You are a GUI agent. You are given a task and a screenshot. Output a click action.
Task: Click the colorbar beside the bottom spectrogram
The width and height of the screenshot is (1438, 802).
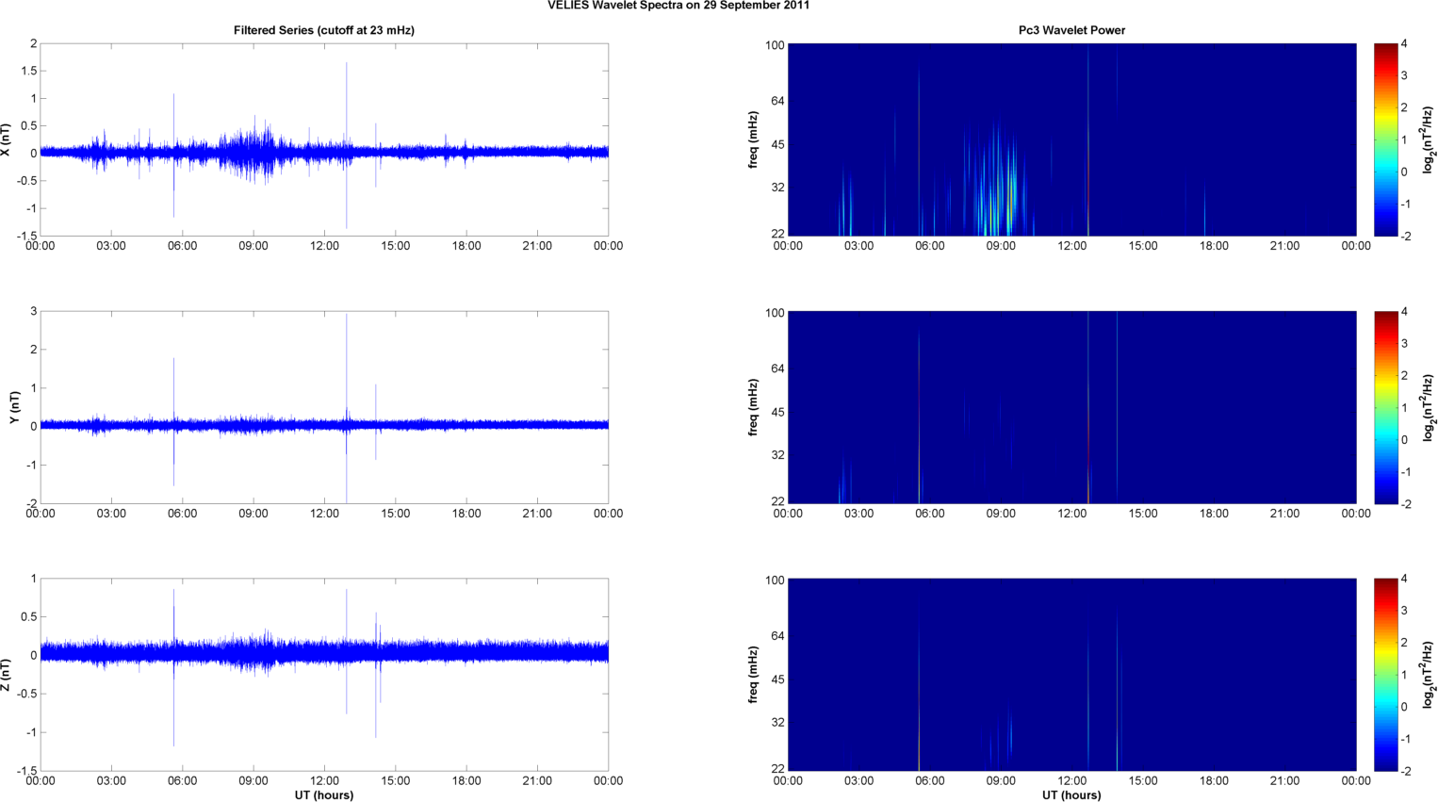(x=1385, y=675)
